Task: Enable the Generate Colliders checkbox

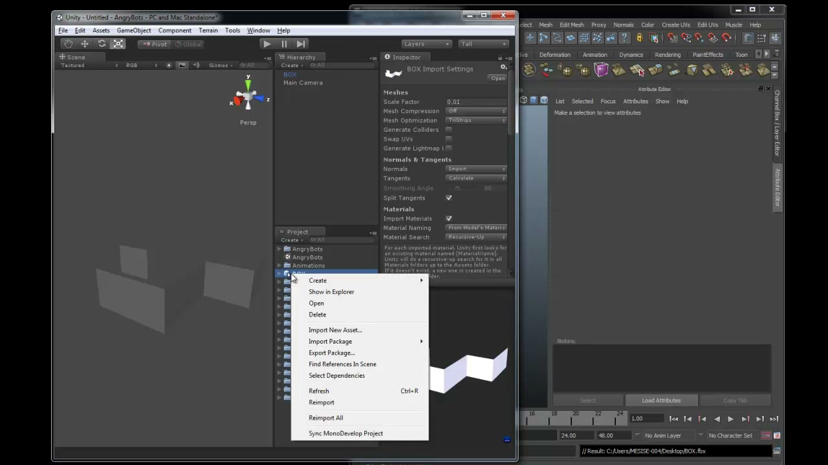Action: (x=449, y=130)
